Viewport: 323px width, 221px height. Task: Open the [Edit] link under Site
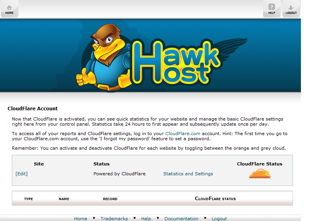click(x=21, y=174)
